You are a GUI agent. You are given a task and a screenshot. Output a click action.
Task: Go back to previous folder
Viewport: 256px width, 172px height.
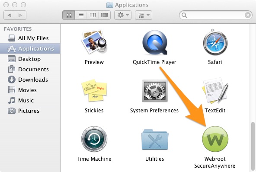click(10, 15)
